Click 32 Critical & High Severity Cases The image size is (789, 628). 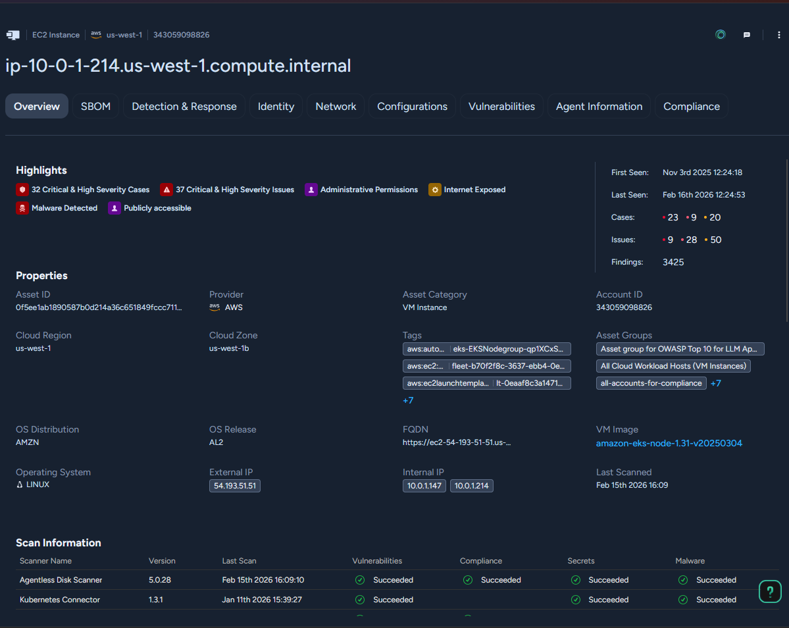91,190
